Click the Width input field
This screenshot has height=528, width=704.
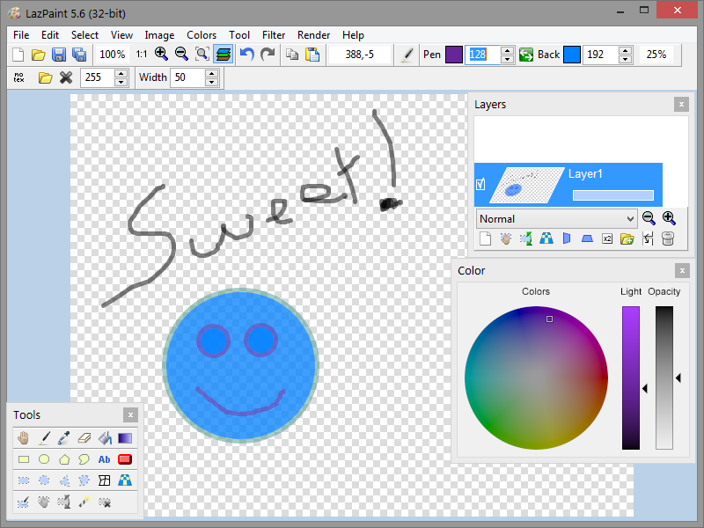(187, 77)
